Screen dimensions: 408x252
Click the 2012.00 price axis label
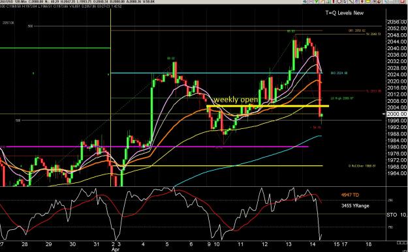pyautogui.click(x=397, y=94)
